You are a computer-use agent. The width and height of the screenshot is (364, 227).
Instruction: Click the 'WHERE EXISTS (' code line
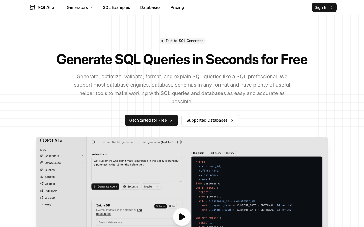tap(207, 188)
